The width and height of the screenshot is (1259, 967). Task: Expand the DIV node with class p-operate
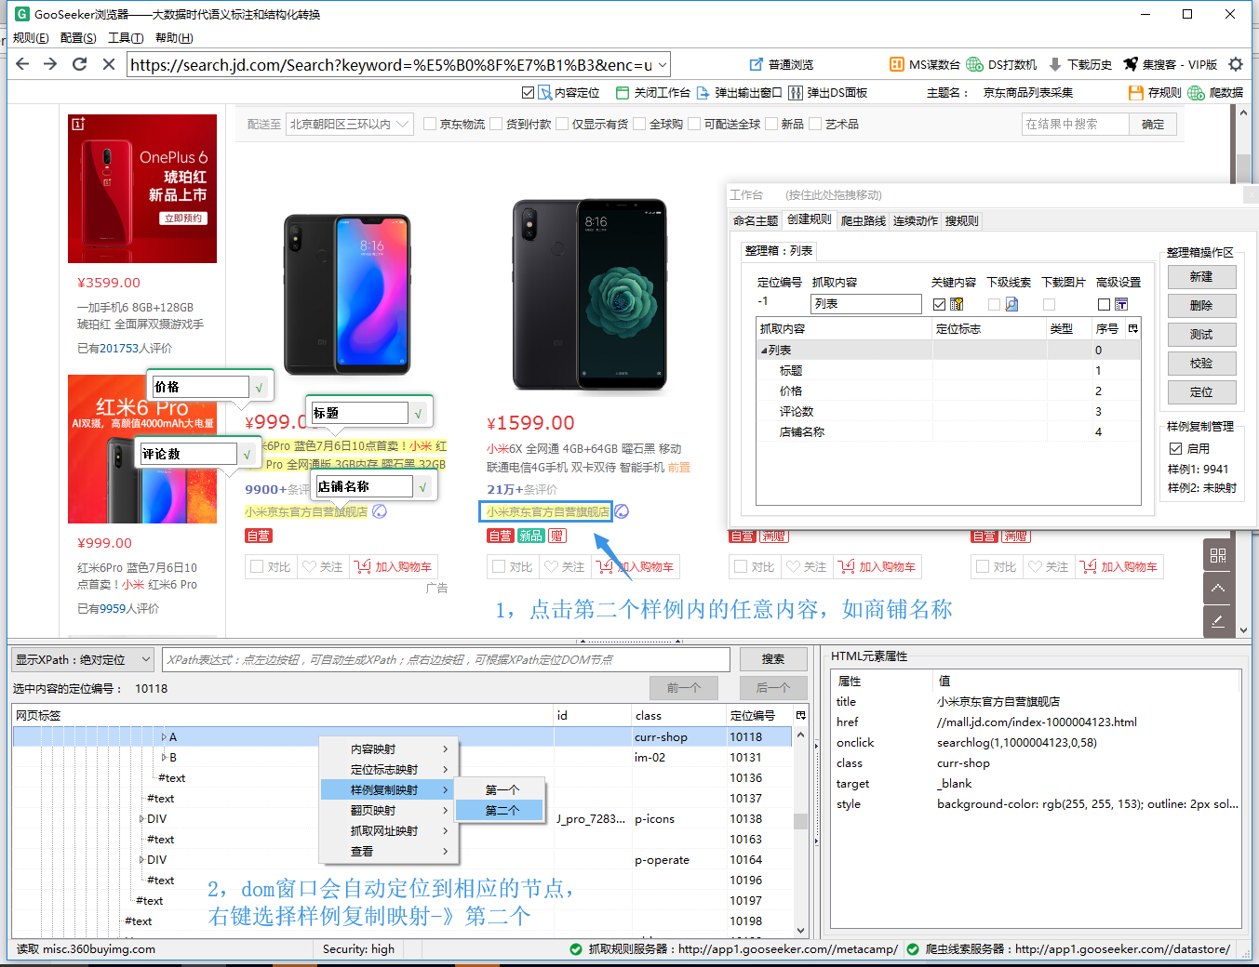(x=142, y=860)
